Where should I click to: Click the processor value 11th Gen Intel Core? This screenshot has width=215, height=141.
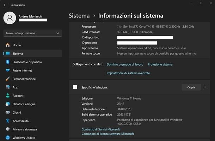point(156,27)
